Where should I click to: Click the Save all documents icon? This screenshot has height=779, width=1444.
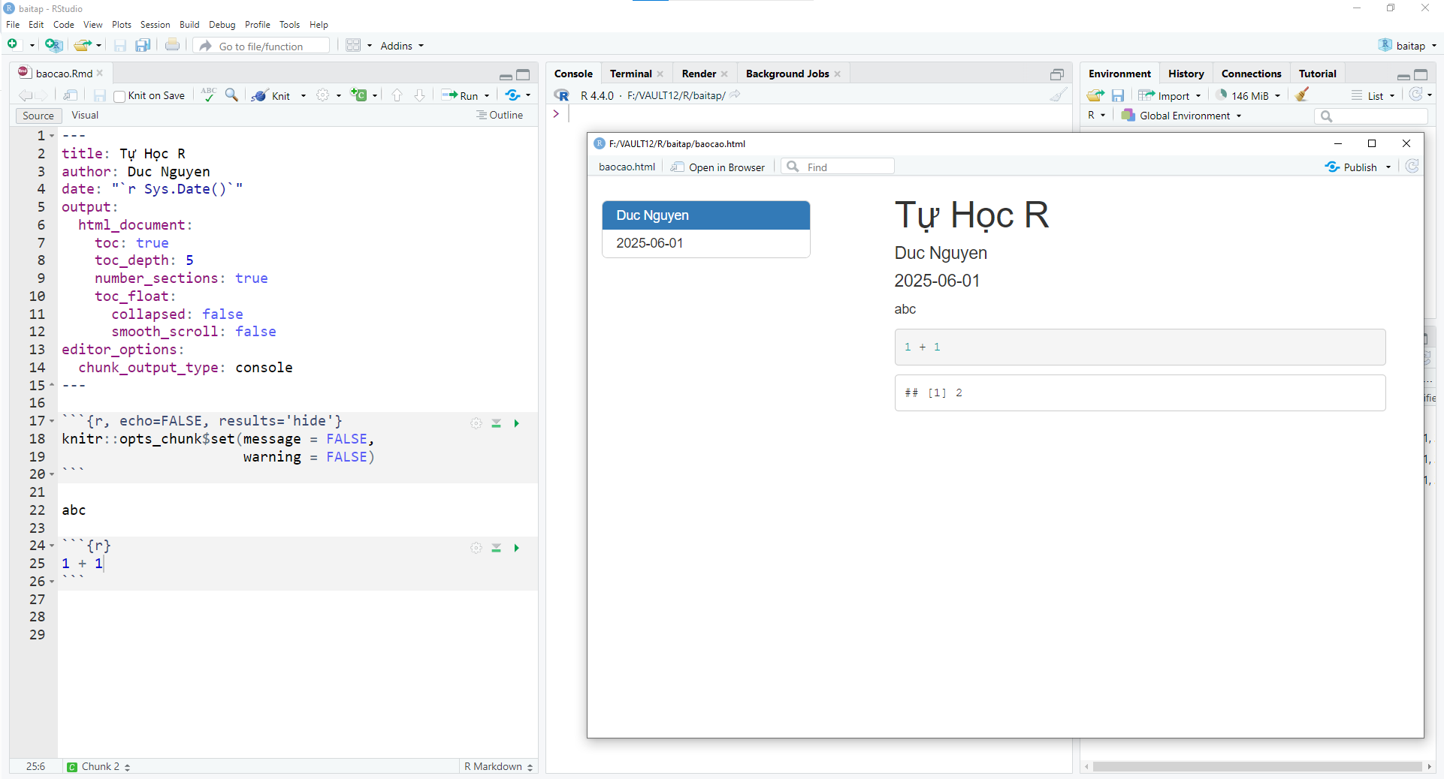pos(142,45)
